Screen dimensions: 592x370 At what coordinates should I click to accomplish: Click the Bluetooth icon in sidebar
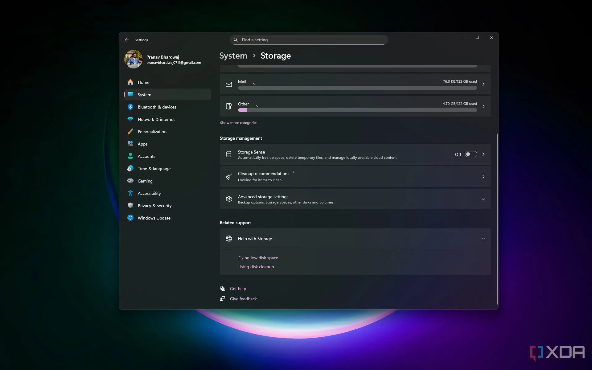[130, 107]
